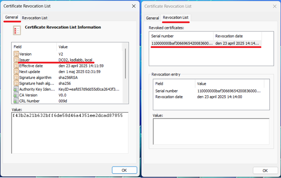This screenshot has width=281, height=178.
Task: Select the CA Version row label
Action: coord(28,95)
